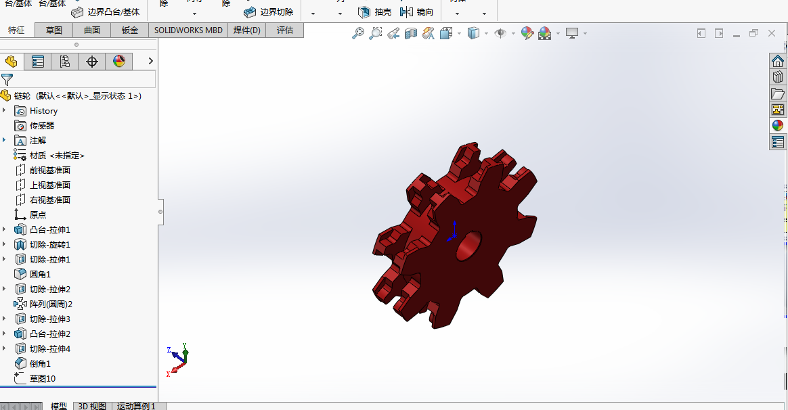This screenshot has height=410, width=788.
Task: Click the 边界凸台/基体 tool
Action: pos(106,12)
